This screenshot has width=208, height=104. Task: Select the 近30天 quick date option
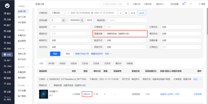pyautogui.click(x=142, y=13)
